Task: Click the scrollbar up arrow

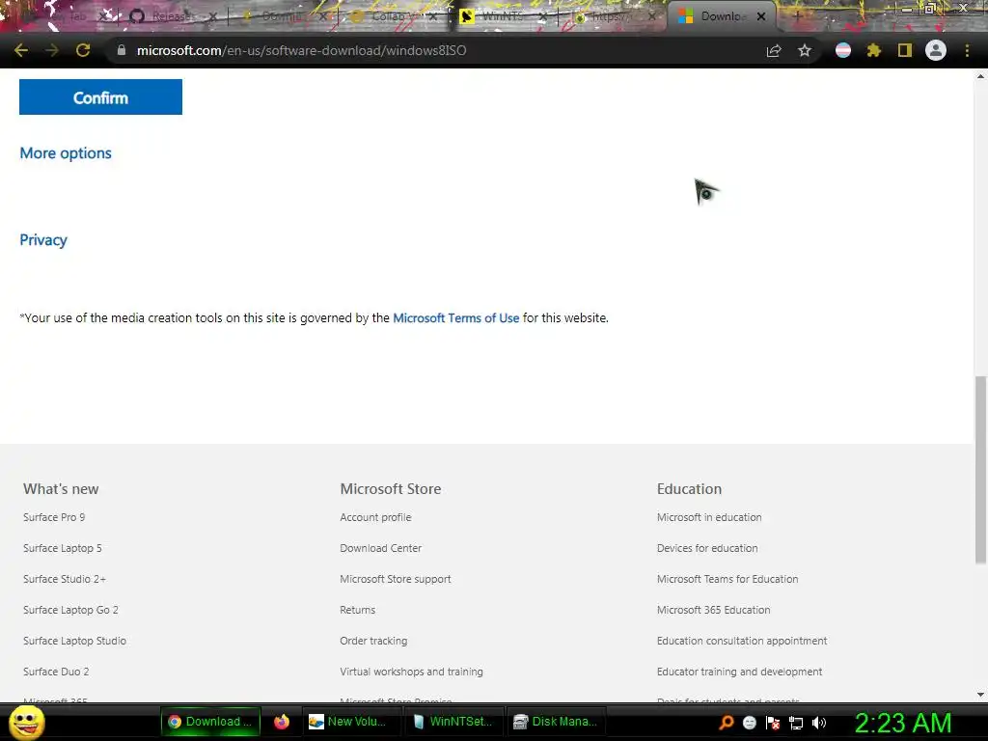Action: pyautogui.click(x=980, y=76)
